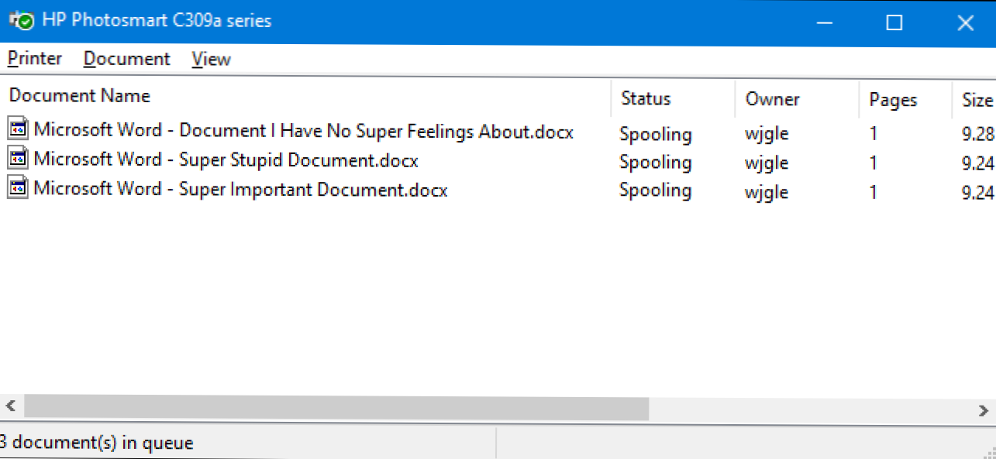Click the printer icon in title bar
This screenshot has height=459, width=996.
(21, 22)
